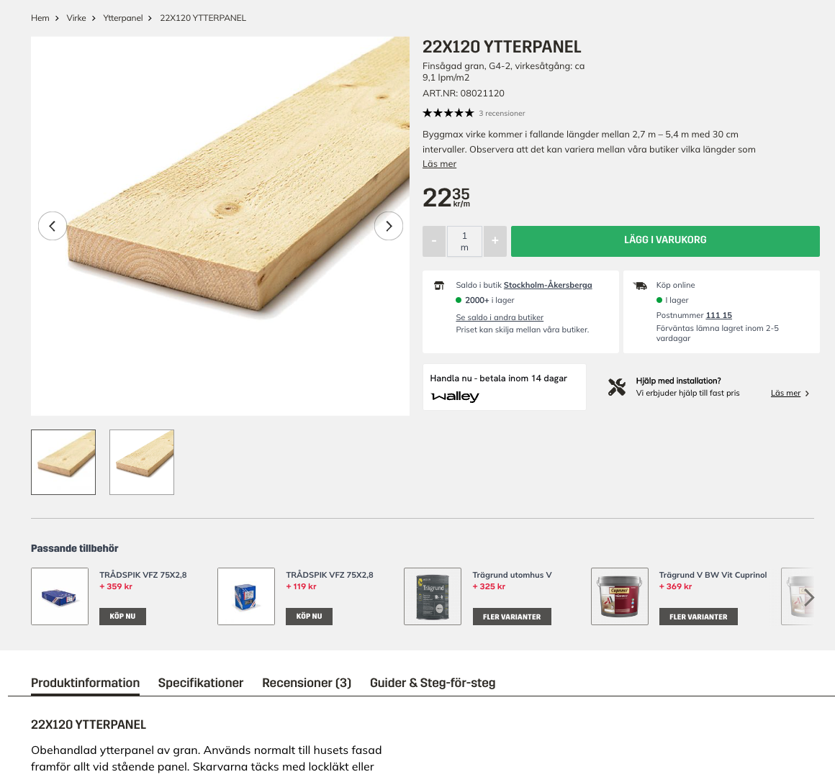
Task: Select the second product image thumbnail
Action: (x=141, y=462)
